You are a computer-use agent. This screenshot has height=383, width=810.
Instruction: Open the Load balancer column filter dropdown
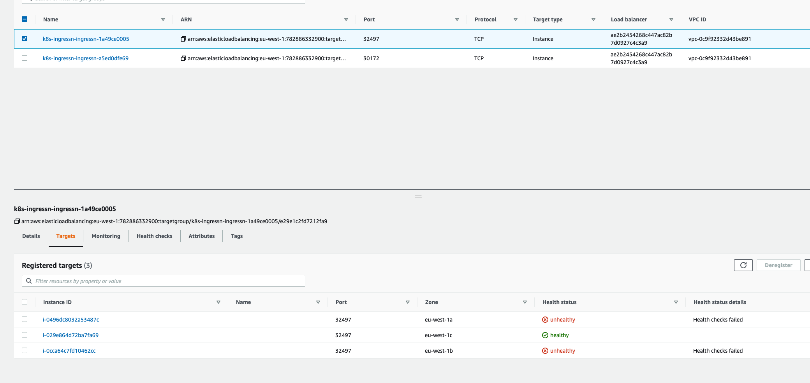pos(671,19)
